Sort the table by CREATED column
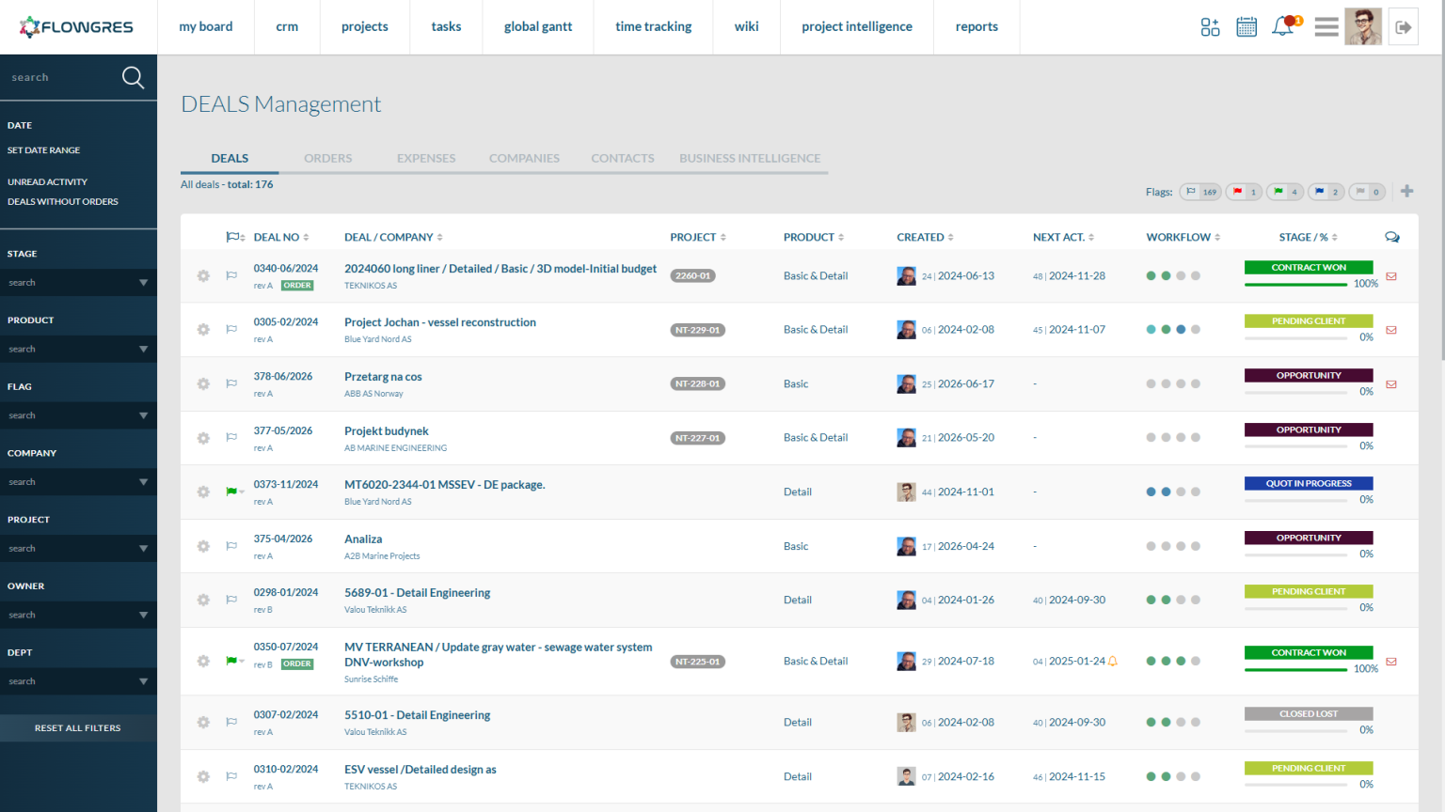 926,237
